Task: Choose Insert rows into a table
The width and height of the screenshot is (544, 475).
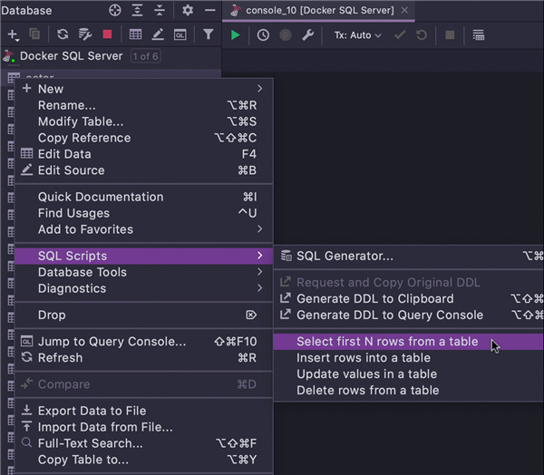Action: point(409,358)
